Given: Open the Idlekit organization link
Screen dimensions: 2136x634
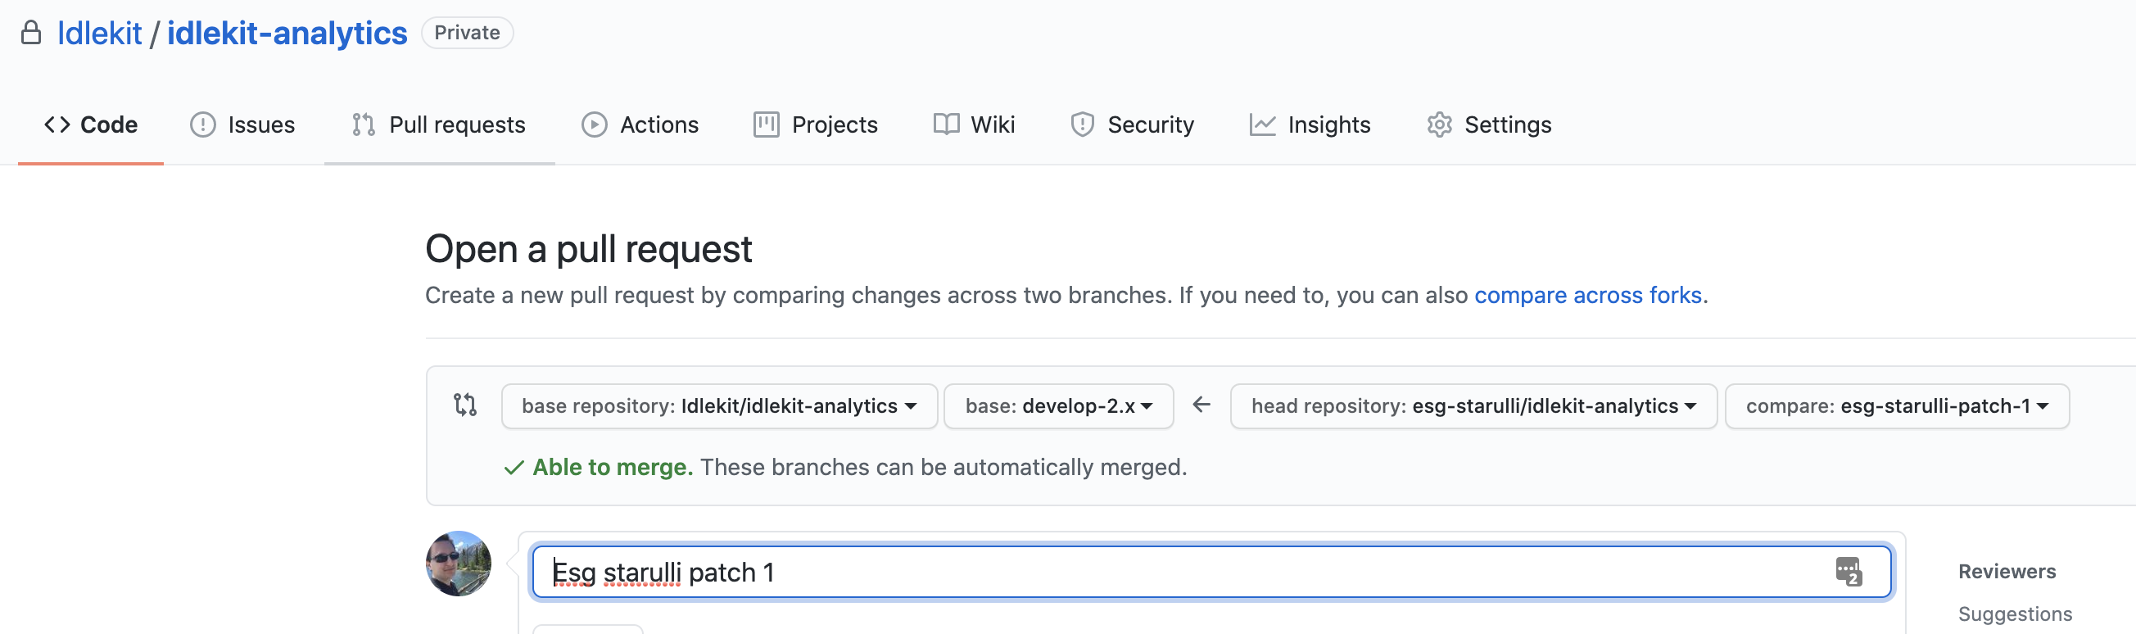Looking at the screenshot, I should (x=99, y=33).
